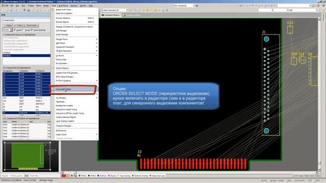Screen dimensions: 326x183
Task: Click the Apply button
Action: (x=7, y=25)
